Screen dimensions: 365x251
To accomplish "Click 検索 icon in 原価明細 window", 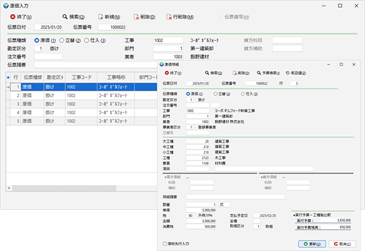I will pyautogui.click(x=207, y=73).
